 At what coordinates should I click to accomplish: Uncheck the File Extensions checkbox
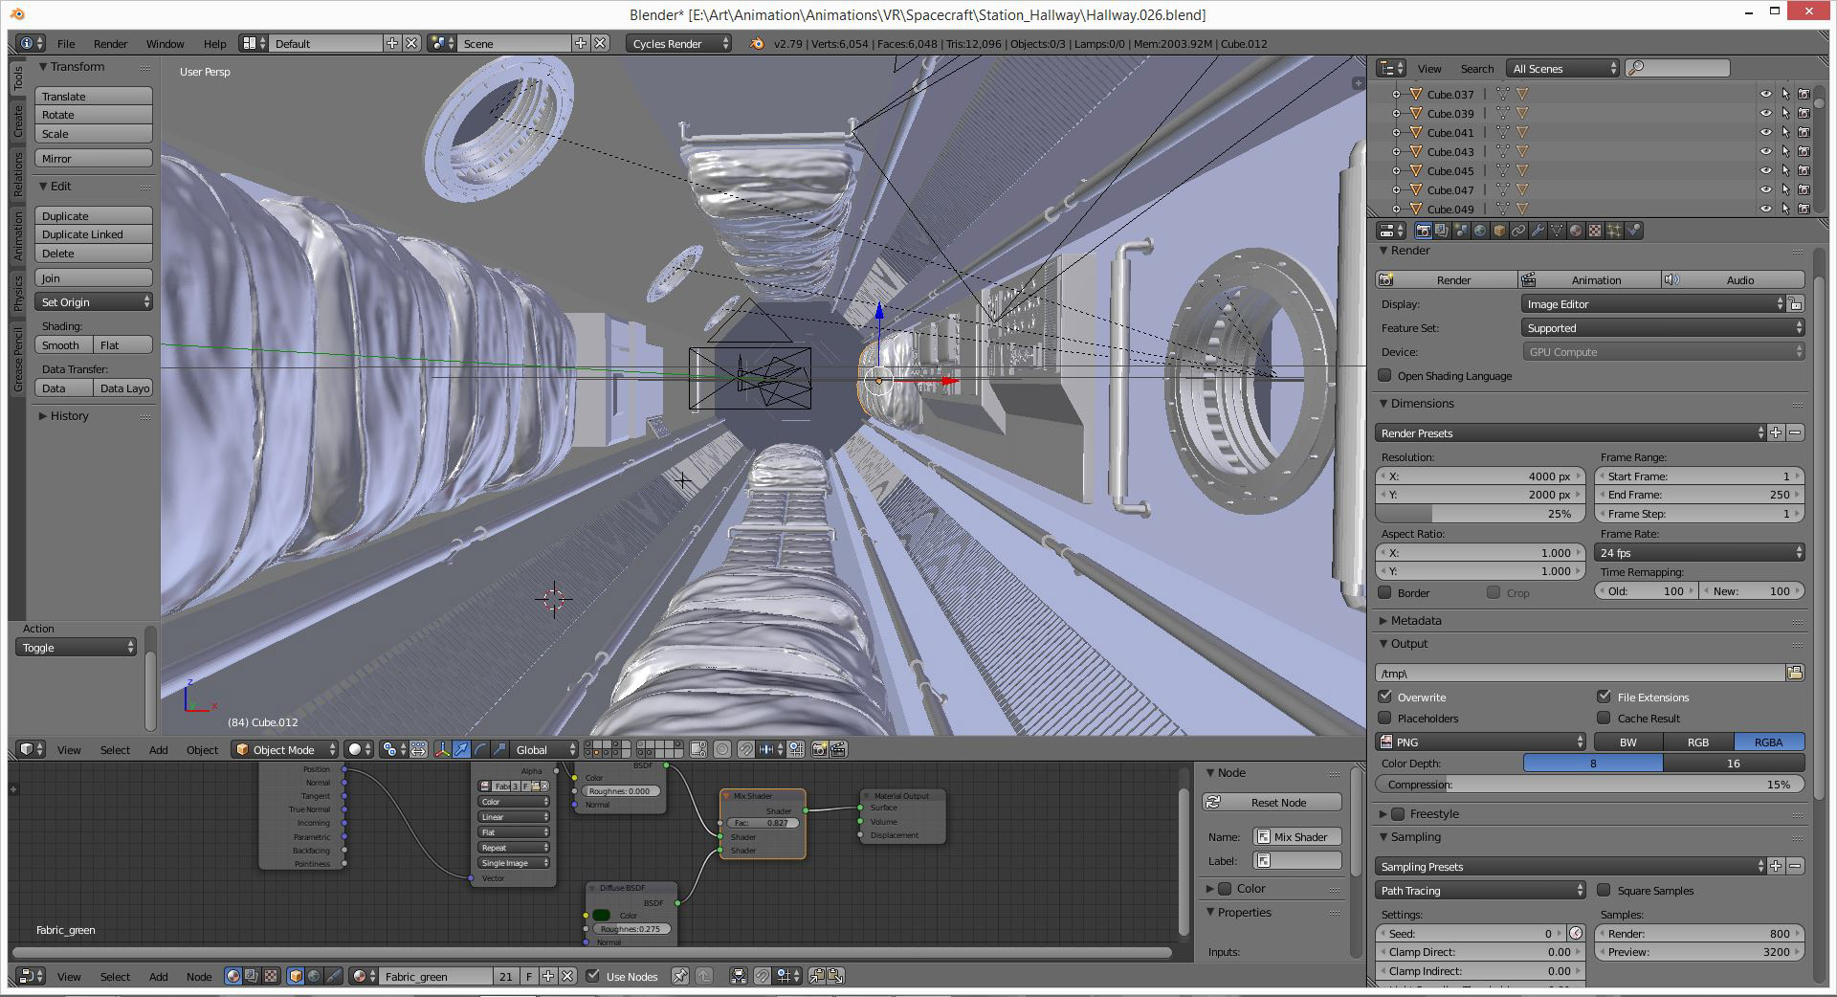point(1604,697)
